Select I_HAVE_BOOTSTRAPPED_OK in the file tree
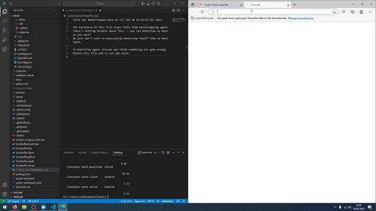The width and height of the screenshot is (376, 211). [x=32, y=170]
